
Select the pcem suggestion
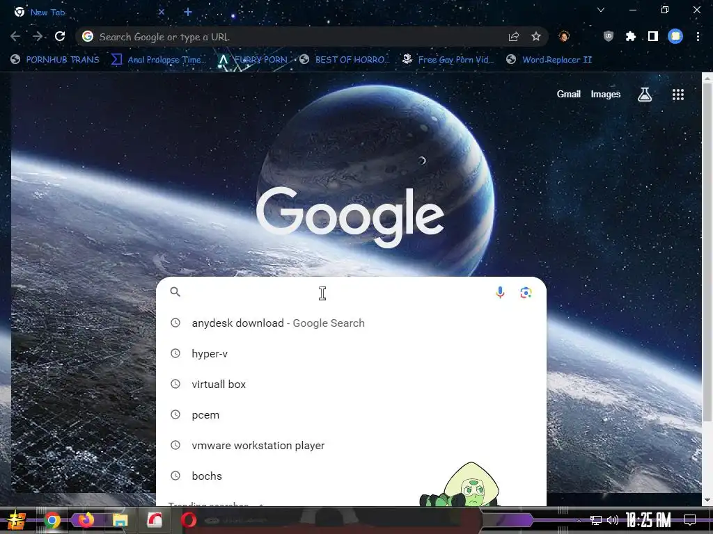pyautogui.click(x=351, y=414)
